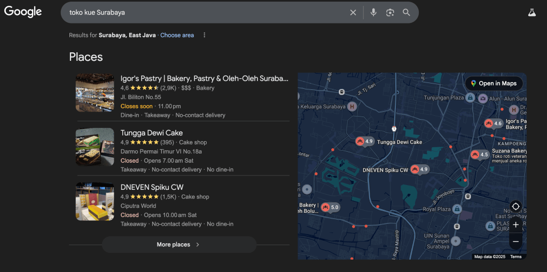547x272 pixels.
Task: Open the Igor's Pastry listing
Action: pyautogui.click(x=204, y=78)
